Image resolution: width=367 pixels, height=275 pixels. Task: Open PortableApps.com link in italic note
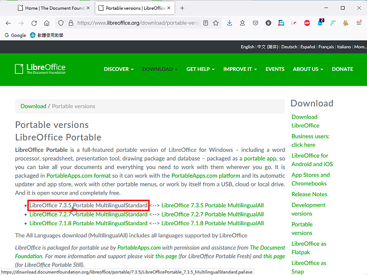[x=139, y=248]
